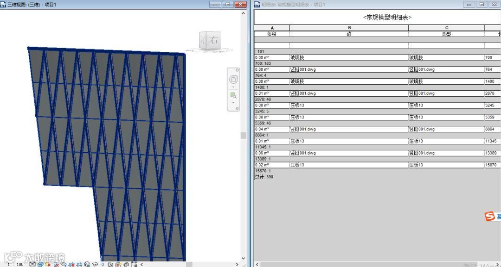Select the length cell 764
501x267 pixels.
(x=493, y=69)
